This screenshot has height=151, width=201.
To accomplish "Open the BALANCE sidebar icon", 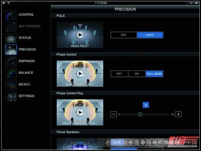I will click(x=11, y=73).
